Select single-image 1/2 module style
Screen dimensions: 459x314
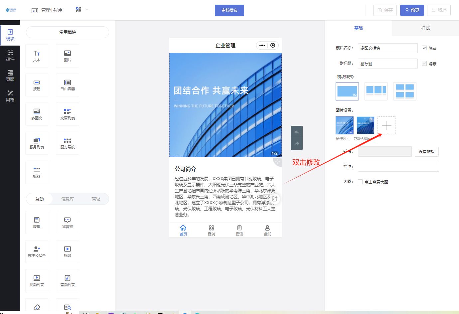tap(347, 91)
